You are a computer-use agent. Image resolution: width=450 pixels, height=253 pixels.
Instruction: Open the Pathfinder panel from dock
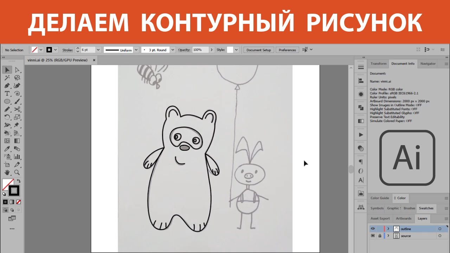[361, 108]
